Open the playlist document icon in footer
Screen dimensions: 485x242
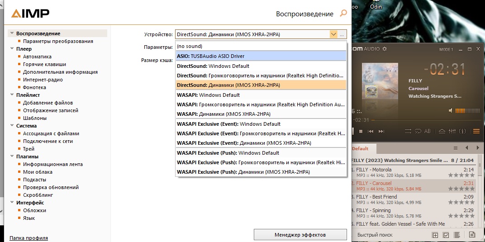click(472, 235)
